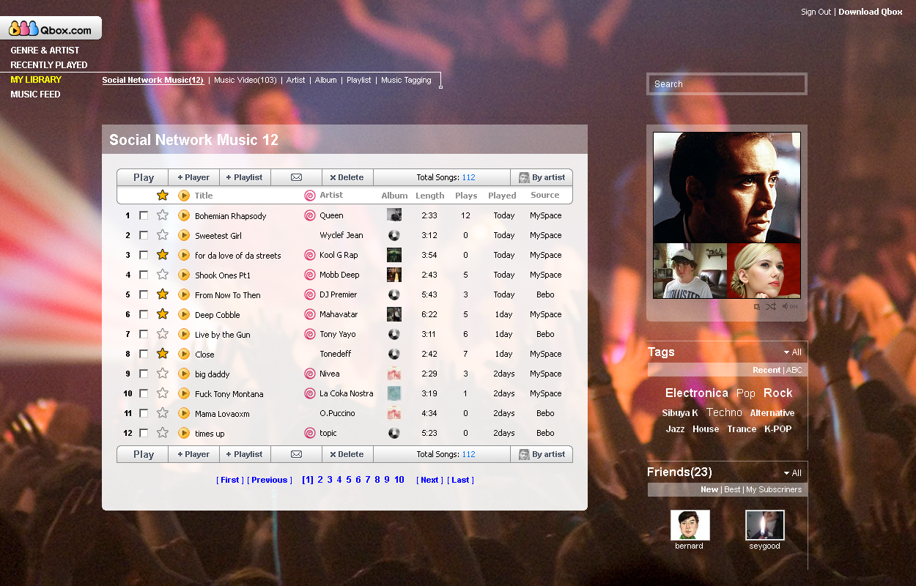The image size is (916, 586).
Task: Tick the checkbox for From Now To Then
Action: [x=144, y=294]
